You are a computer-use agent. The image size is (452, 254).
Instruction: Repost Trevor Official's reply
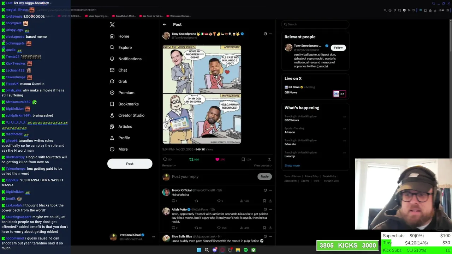(x=196, y=201)
